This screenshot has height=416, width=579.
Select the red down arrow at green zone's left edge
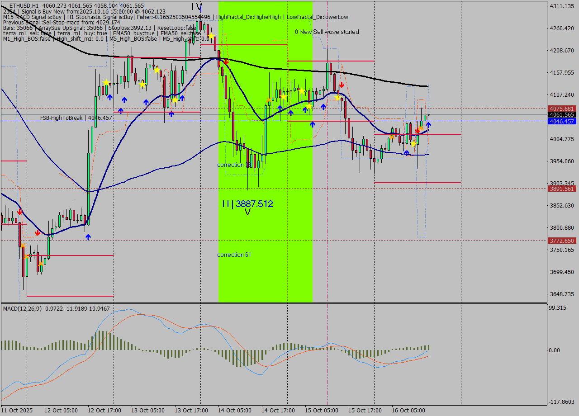(x=226, y=62)
